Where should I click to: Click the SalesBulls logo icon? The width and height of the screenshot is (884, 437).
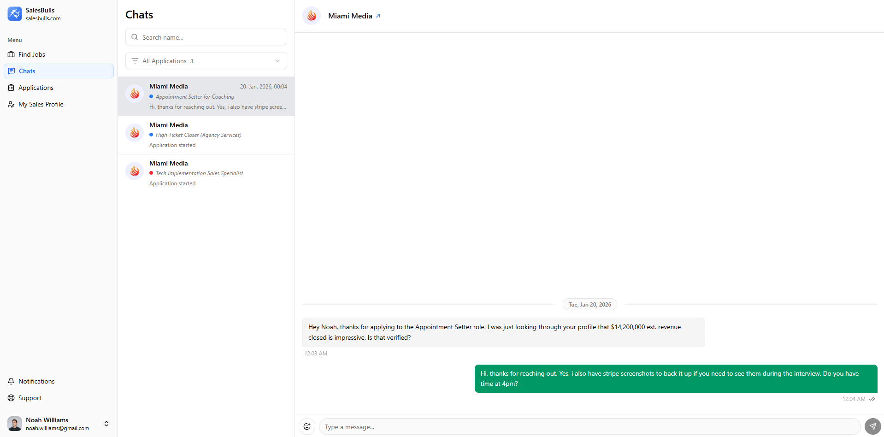click(x=14, y=14)
